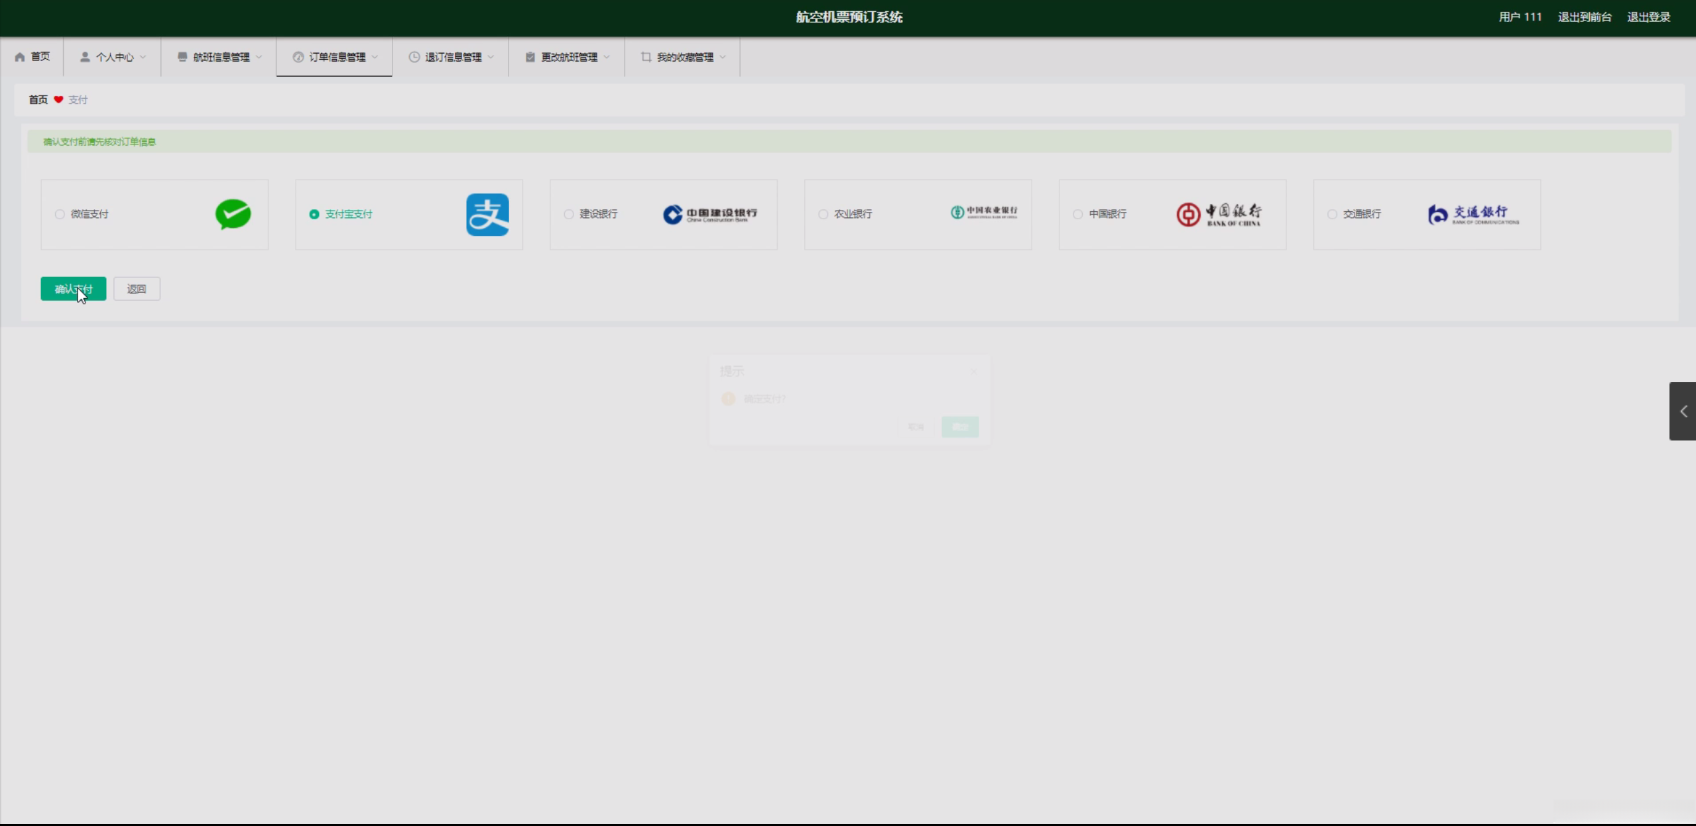Click the 返回 button
The image size is (1696, 826).
tap(137, 289)
